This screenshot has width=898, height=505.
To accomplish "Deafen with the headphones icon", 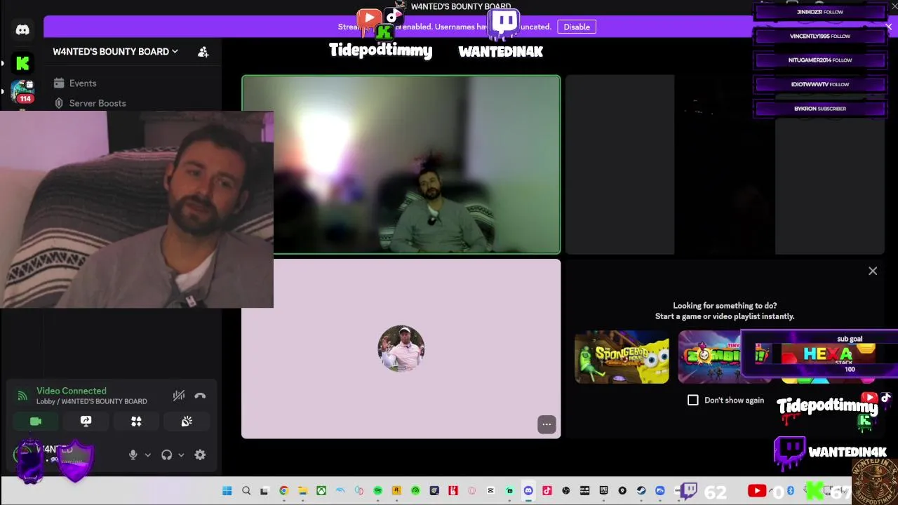I will pos(166,454).
